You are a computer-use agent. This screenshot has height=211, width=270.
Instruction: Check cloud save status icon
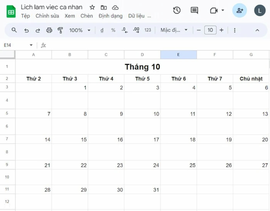115,8
